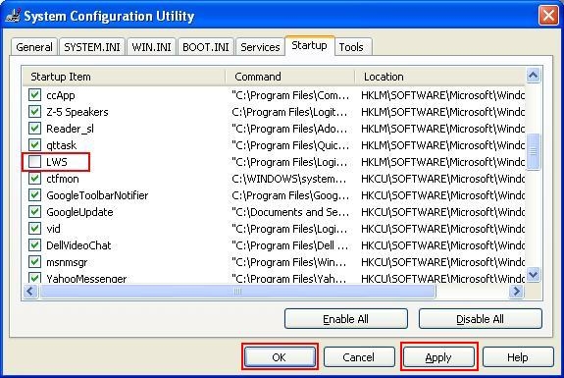The width and height of the screenshot is (564, 378).
Task: Click the Enable All button
Action: tap(345, 319)
